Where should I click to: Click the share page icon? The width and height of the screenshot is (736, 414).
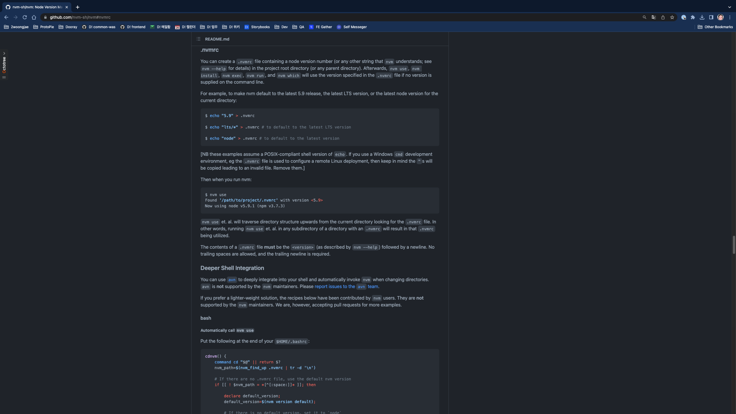click(x=663, y=17)
